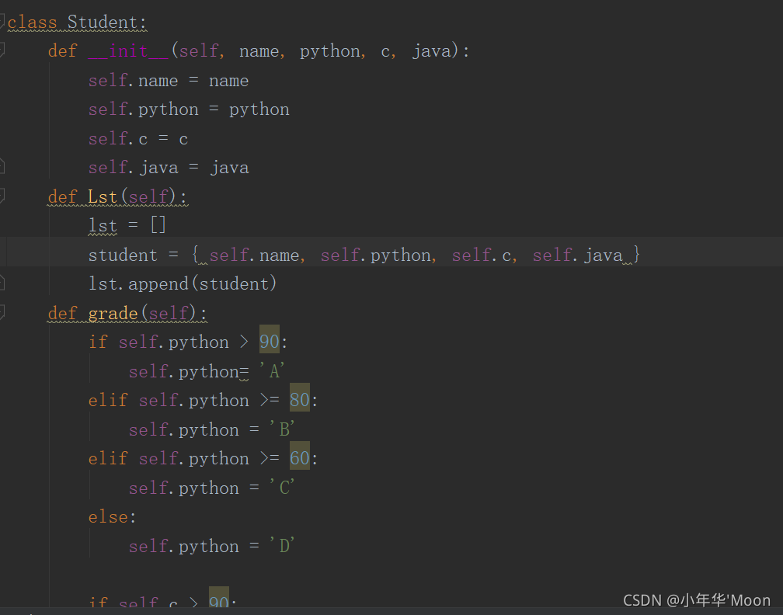
Task: Click the highlighted number 90 in python condition
Action: click(269, 342)
